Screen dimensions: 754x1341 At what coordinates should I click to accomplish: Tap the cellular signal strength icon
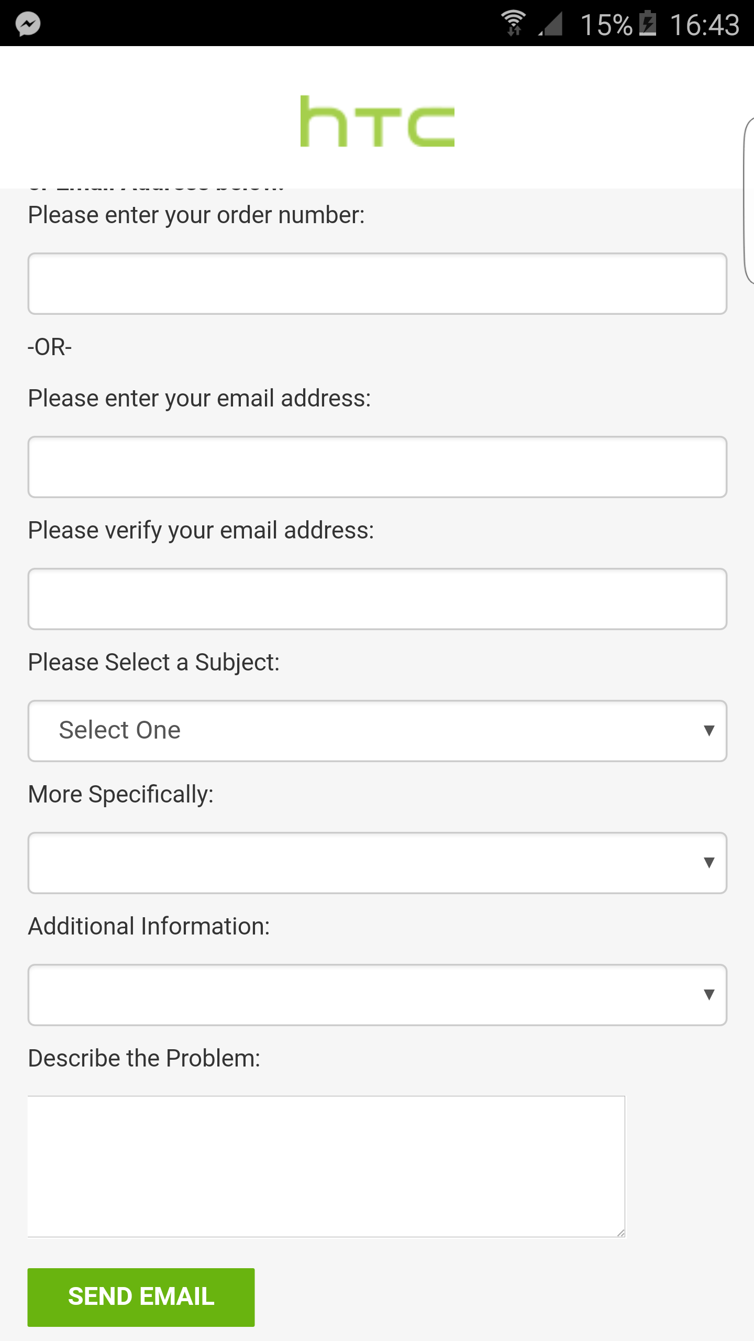551,24
